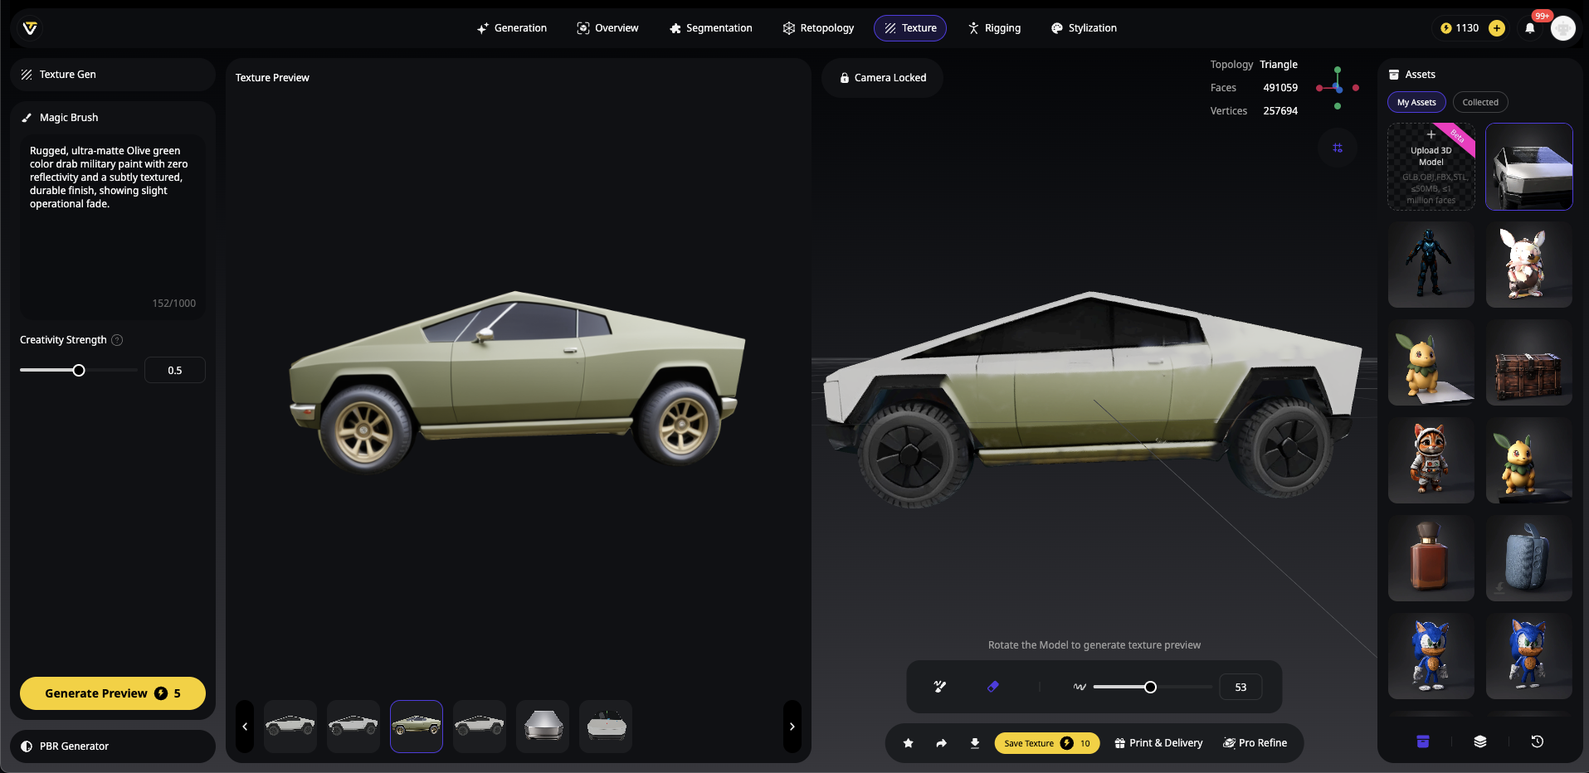This screenshot has width=1589, height=773.
Task: Click the Generate Preview button
Action: tap(113, 693)
